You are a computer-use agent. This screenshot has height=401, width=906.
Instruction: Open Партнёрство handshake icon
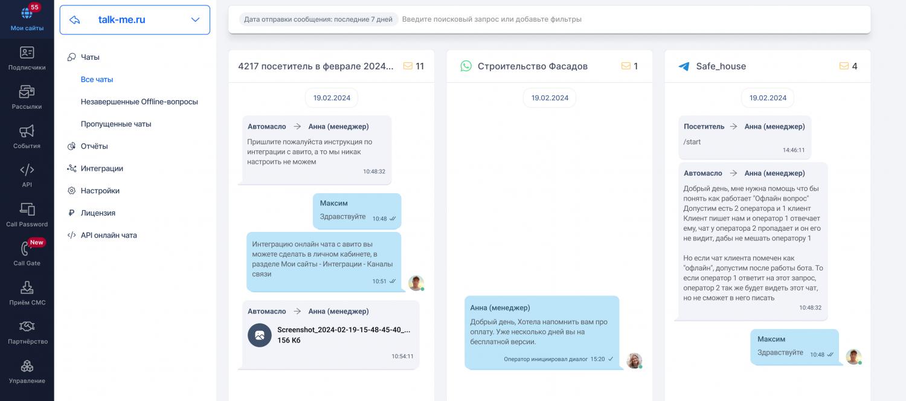(x=27, y=332)
